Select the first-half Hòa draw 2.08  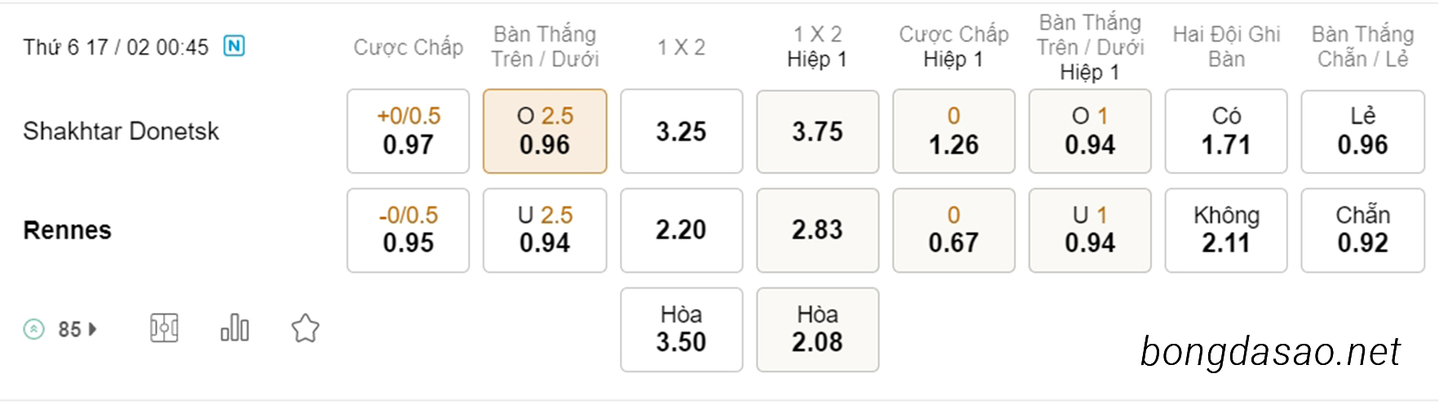pyautogui.click(x=817, y=330)
